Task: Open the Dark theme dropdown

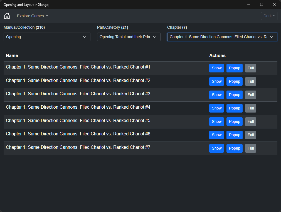Action: [x=269, y=16]
